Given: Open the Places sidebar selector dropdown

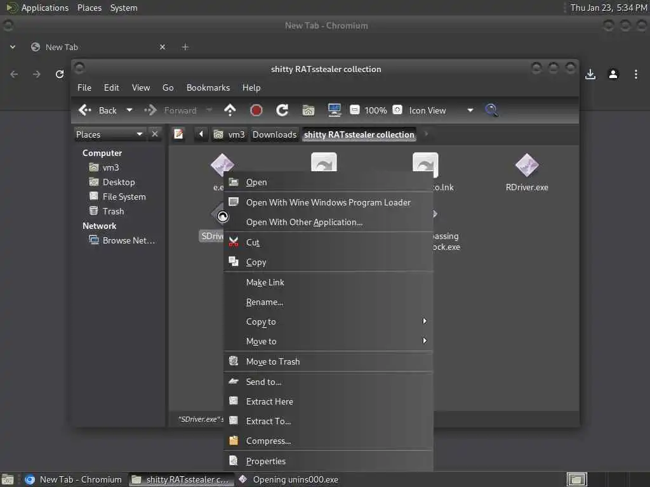Looking at the screenshot, I should pos(109,134).
